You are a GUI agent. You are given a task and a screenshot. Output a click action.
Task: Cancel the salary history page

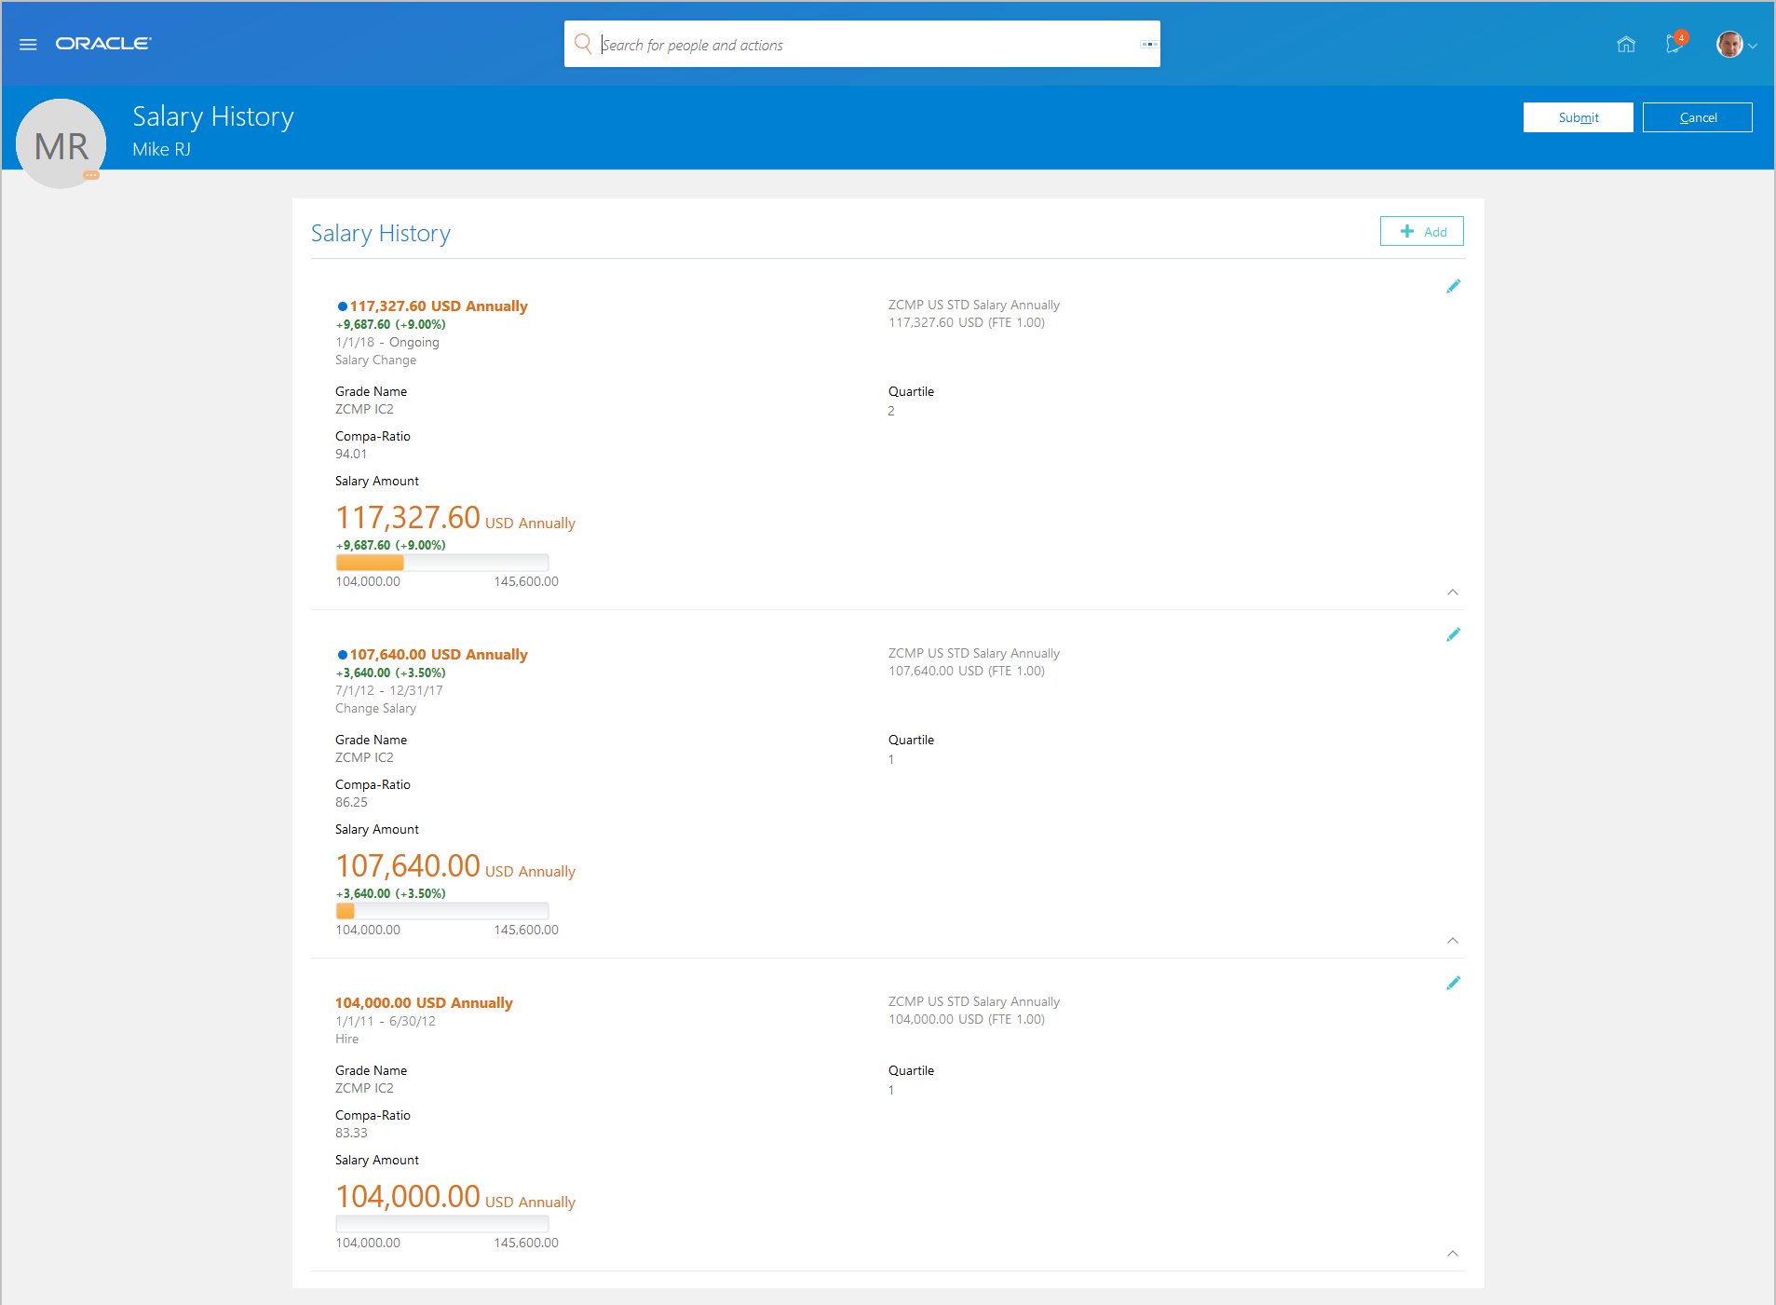[x=1698, y=117]
